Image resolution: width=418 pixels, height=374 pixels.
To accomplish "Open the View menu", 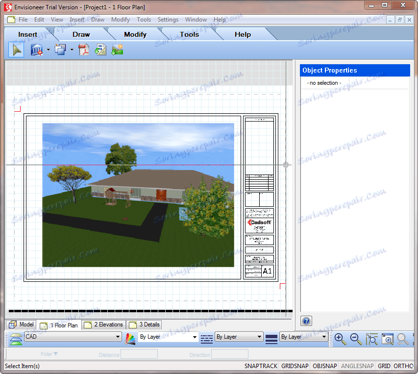I will (57, 20).
